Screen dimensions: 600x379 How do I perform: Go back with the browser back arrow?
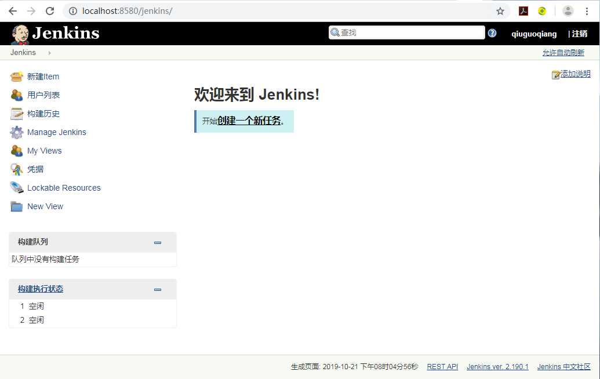(13, 11)
